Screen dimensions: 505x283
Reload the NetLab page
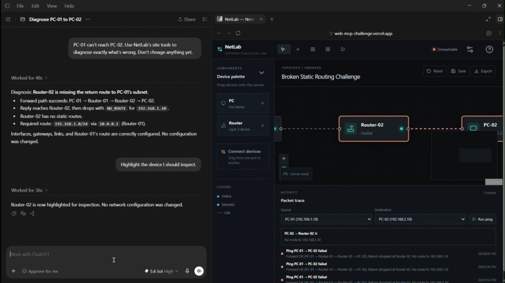pos(238,33)
